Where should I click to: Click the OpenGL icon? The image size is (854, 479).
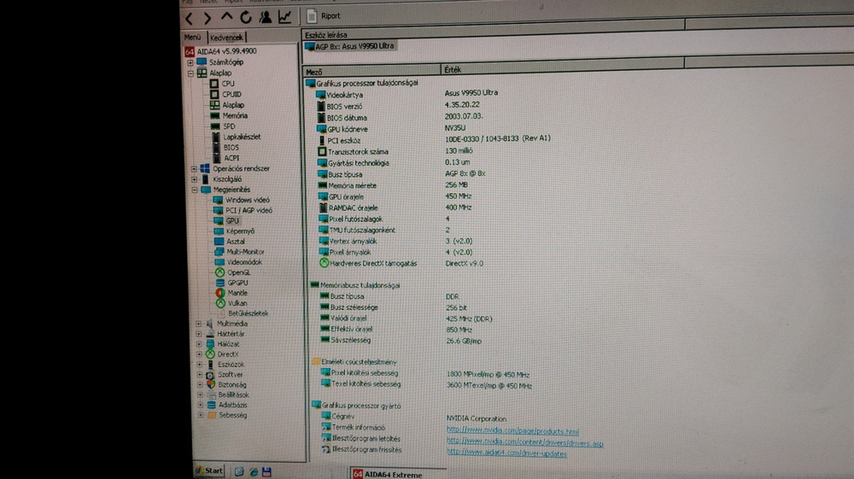pyautogui.click(x=220, y=272)
